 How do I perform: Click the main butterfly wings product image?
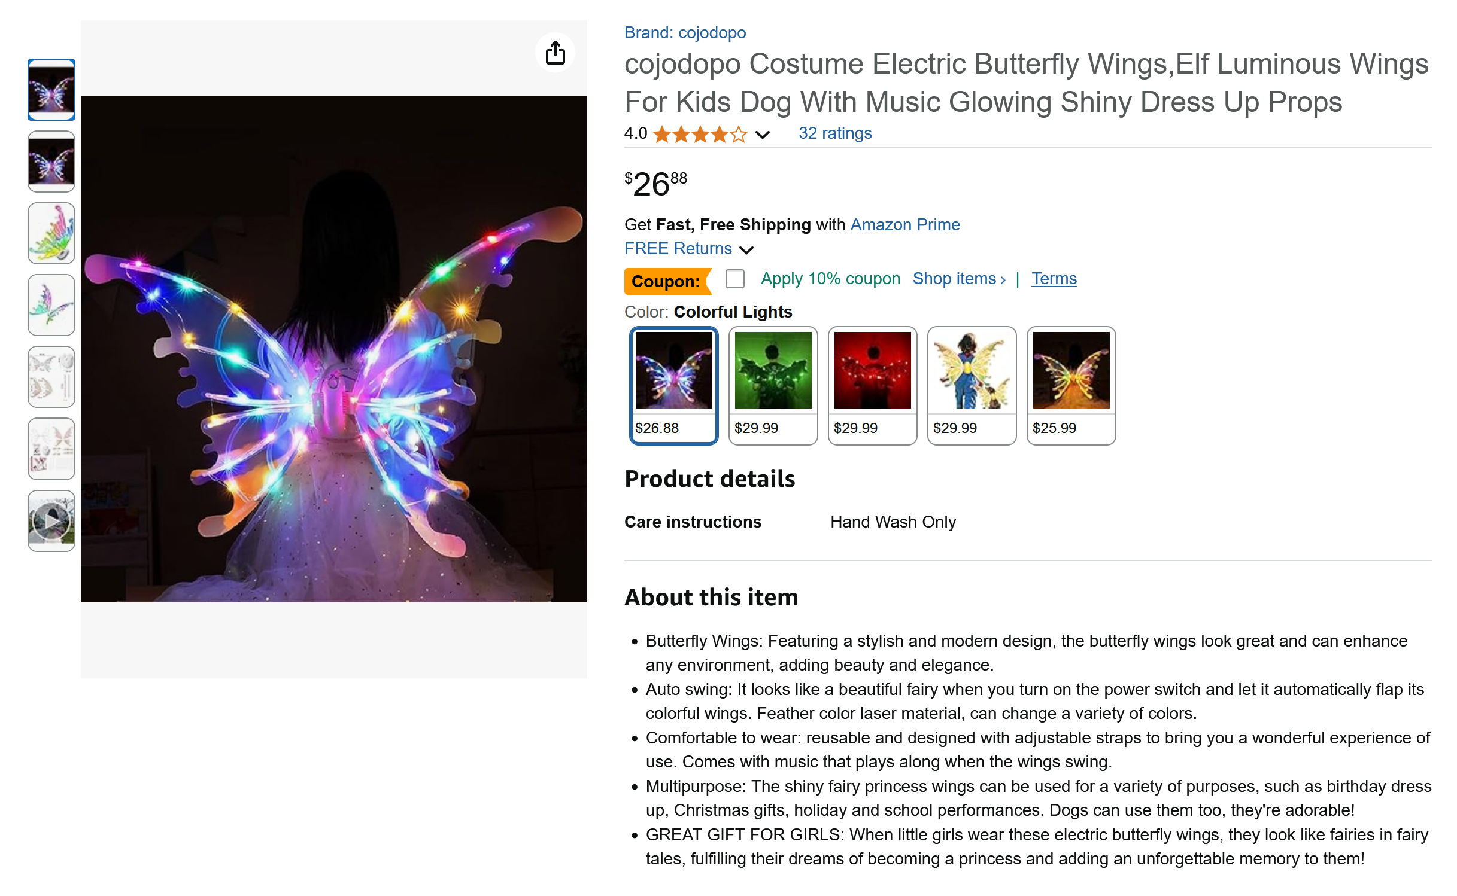pyautogui.click(x=334, y=349)
